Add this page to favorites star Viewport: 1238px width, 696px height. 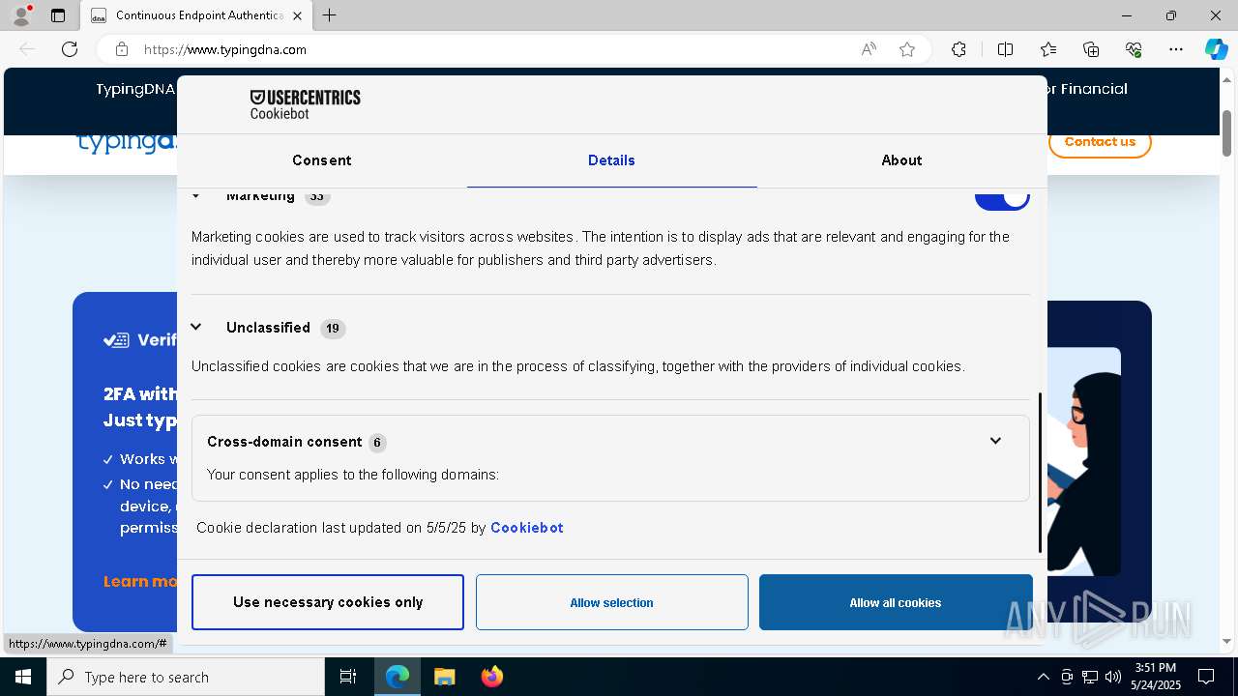point(907,49)
